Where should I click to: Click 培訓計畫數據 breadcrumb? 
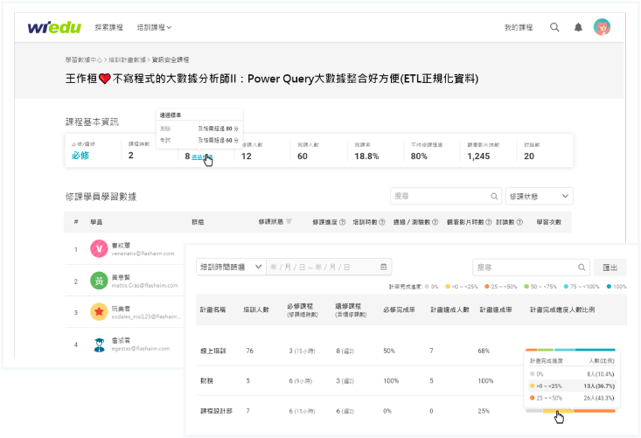point(127,59)
